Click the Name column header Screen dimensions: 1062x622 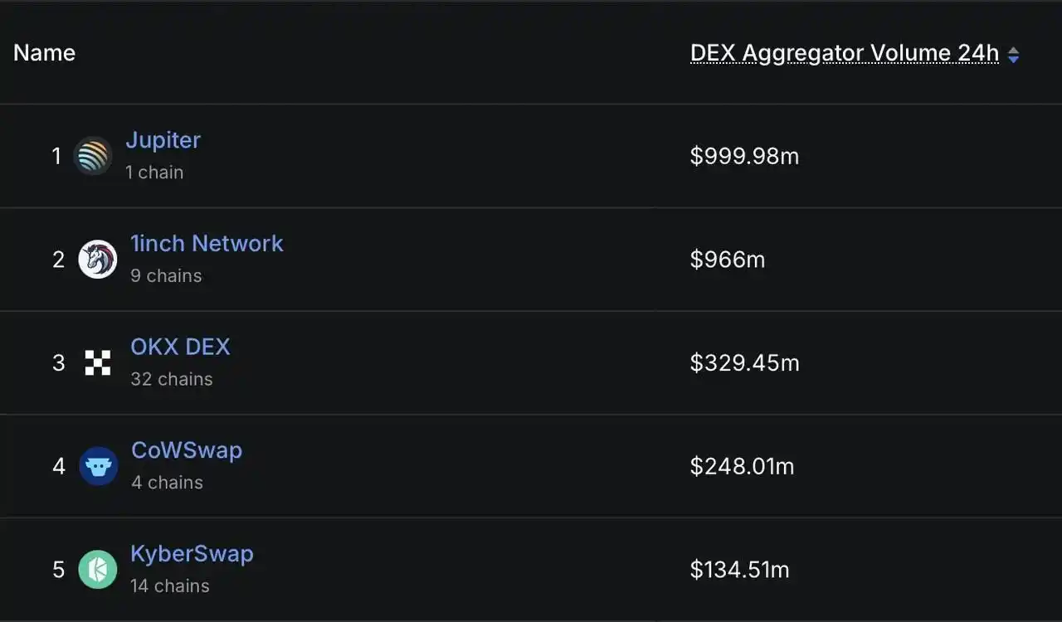(45, 53)
